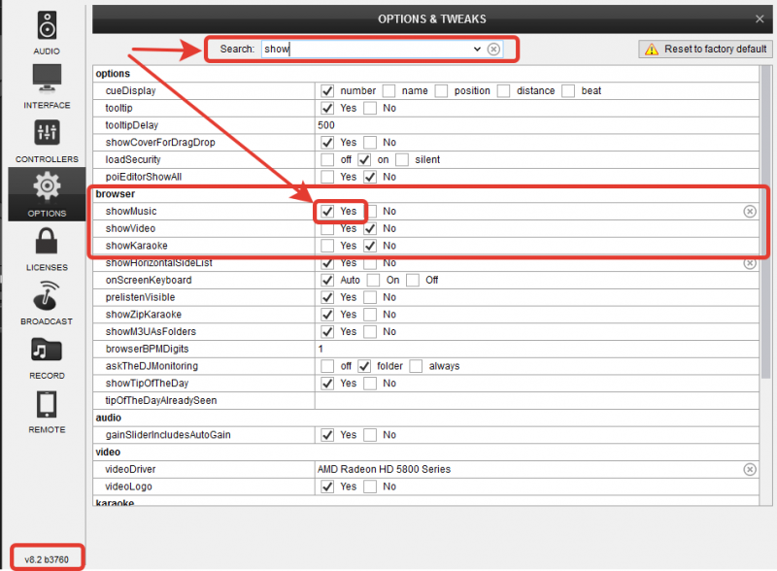Click the v8.2 b3760 version label

(47, 559)
